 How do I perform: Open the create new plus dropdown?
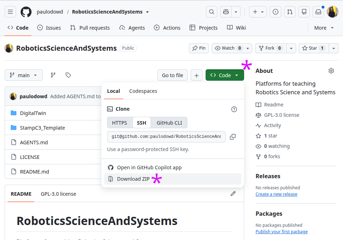coord(258,11)
